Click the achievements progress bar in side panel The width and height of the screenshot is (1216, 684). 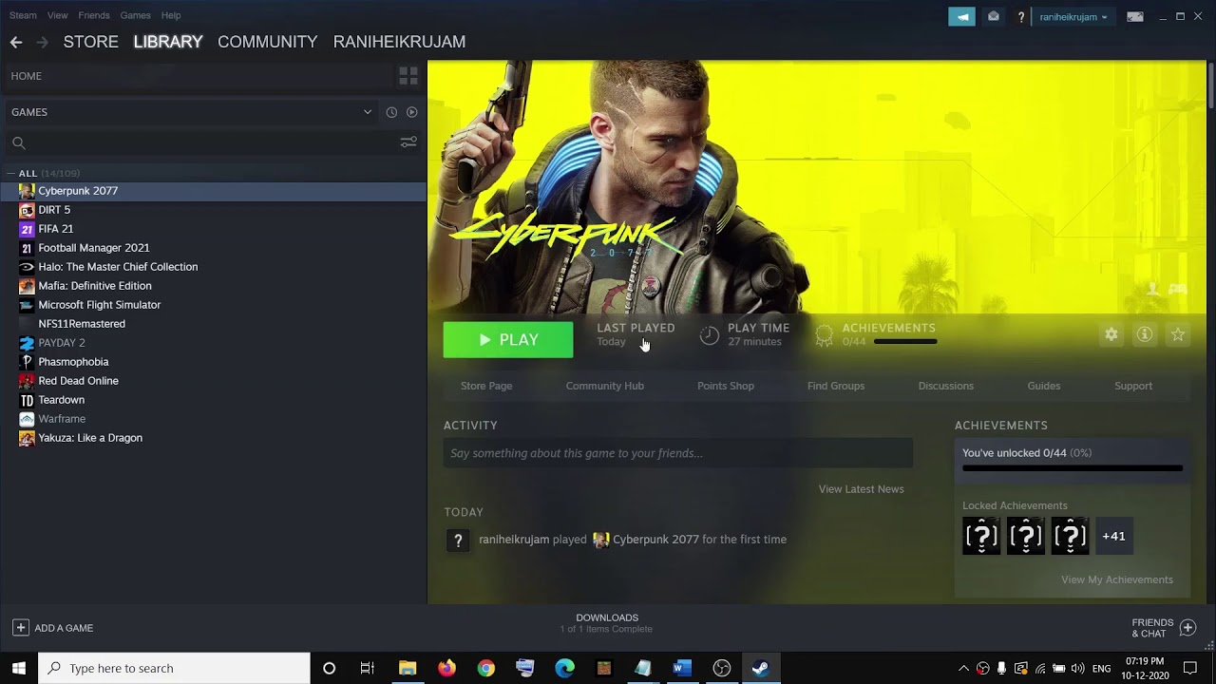(1073, 468)
